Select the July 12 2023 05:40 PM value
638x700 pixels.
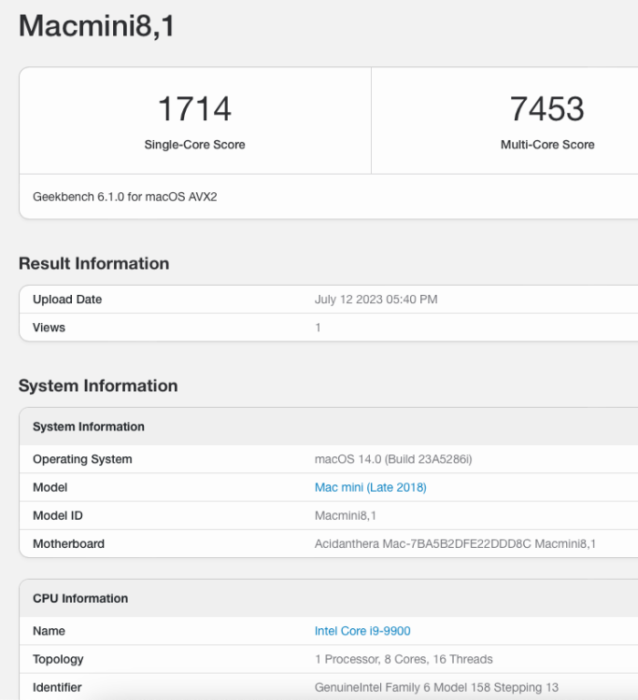coord(376,299)
